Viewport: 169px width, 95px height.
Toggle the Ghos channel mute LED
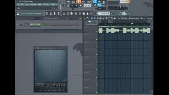pyautogui.click(x=17, y=25)
